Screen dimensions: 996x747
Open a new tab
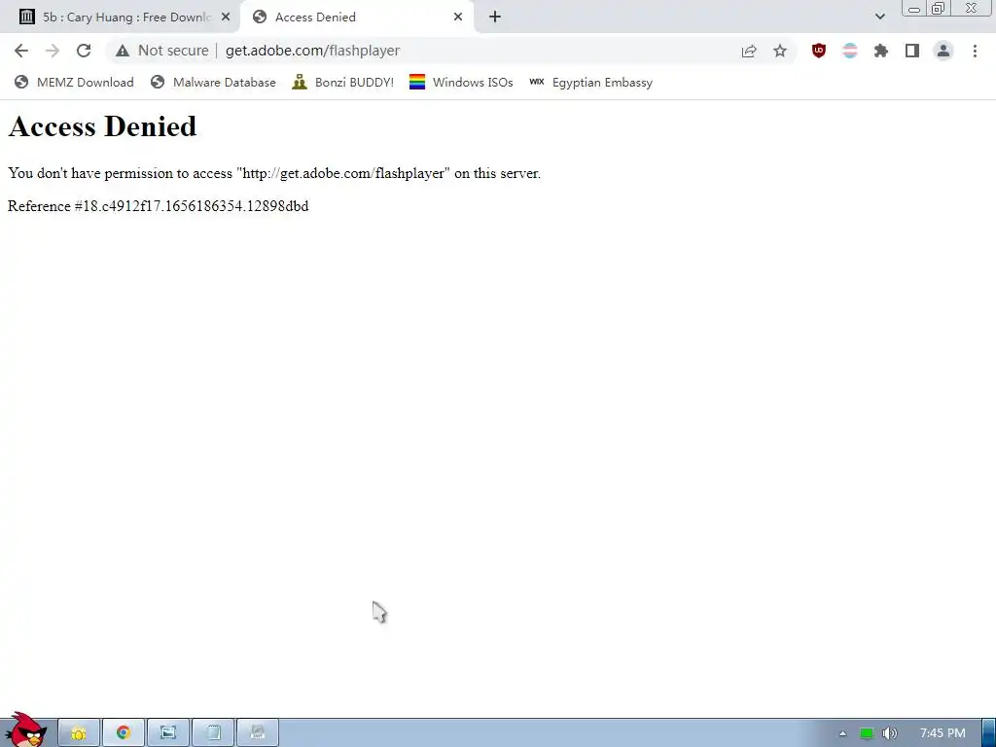[495, 17]
